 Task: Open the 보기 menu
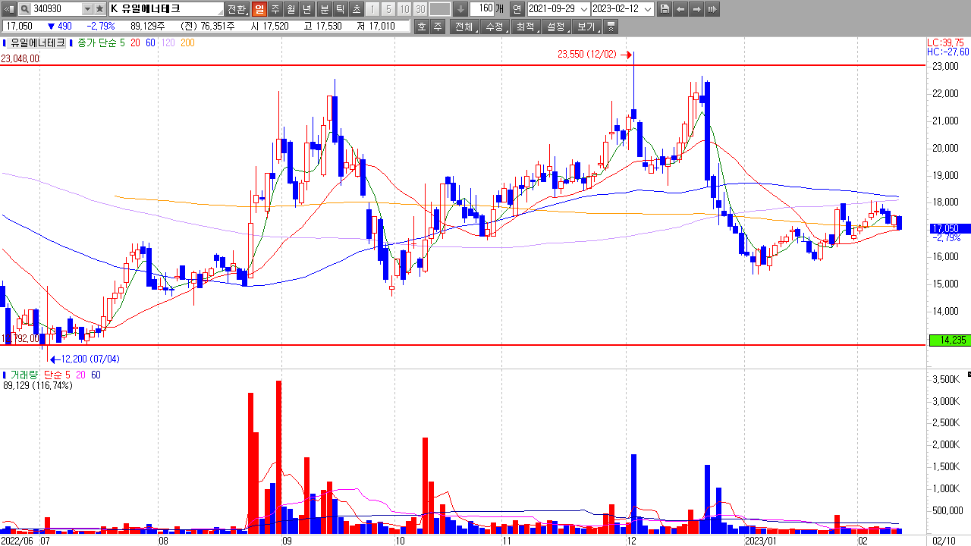[586, 27]
